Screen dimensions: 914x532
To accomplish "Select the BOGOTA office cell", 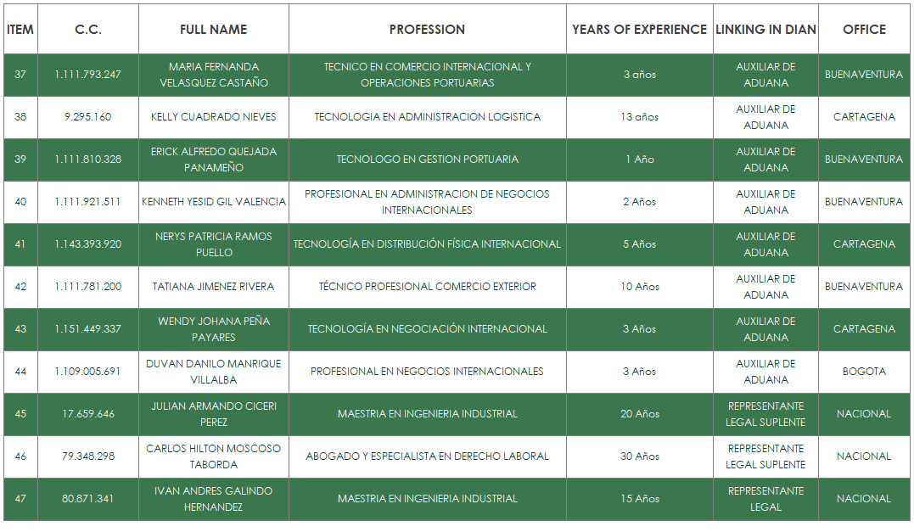I will [864, 372].
